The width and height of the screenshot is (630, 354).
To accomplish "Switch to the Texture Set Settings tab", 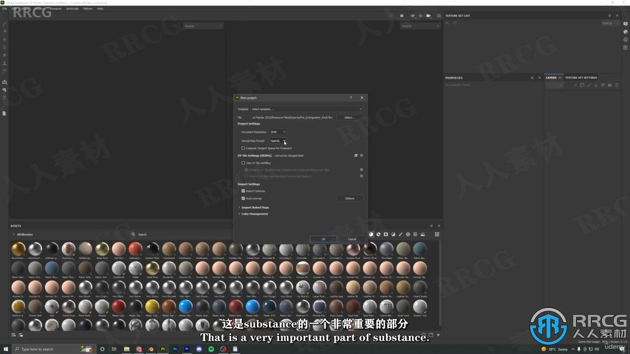I will pos(581,78).
